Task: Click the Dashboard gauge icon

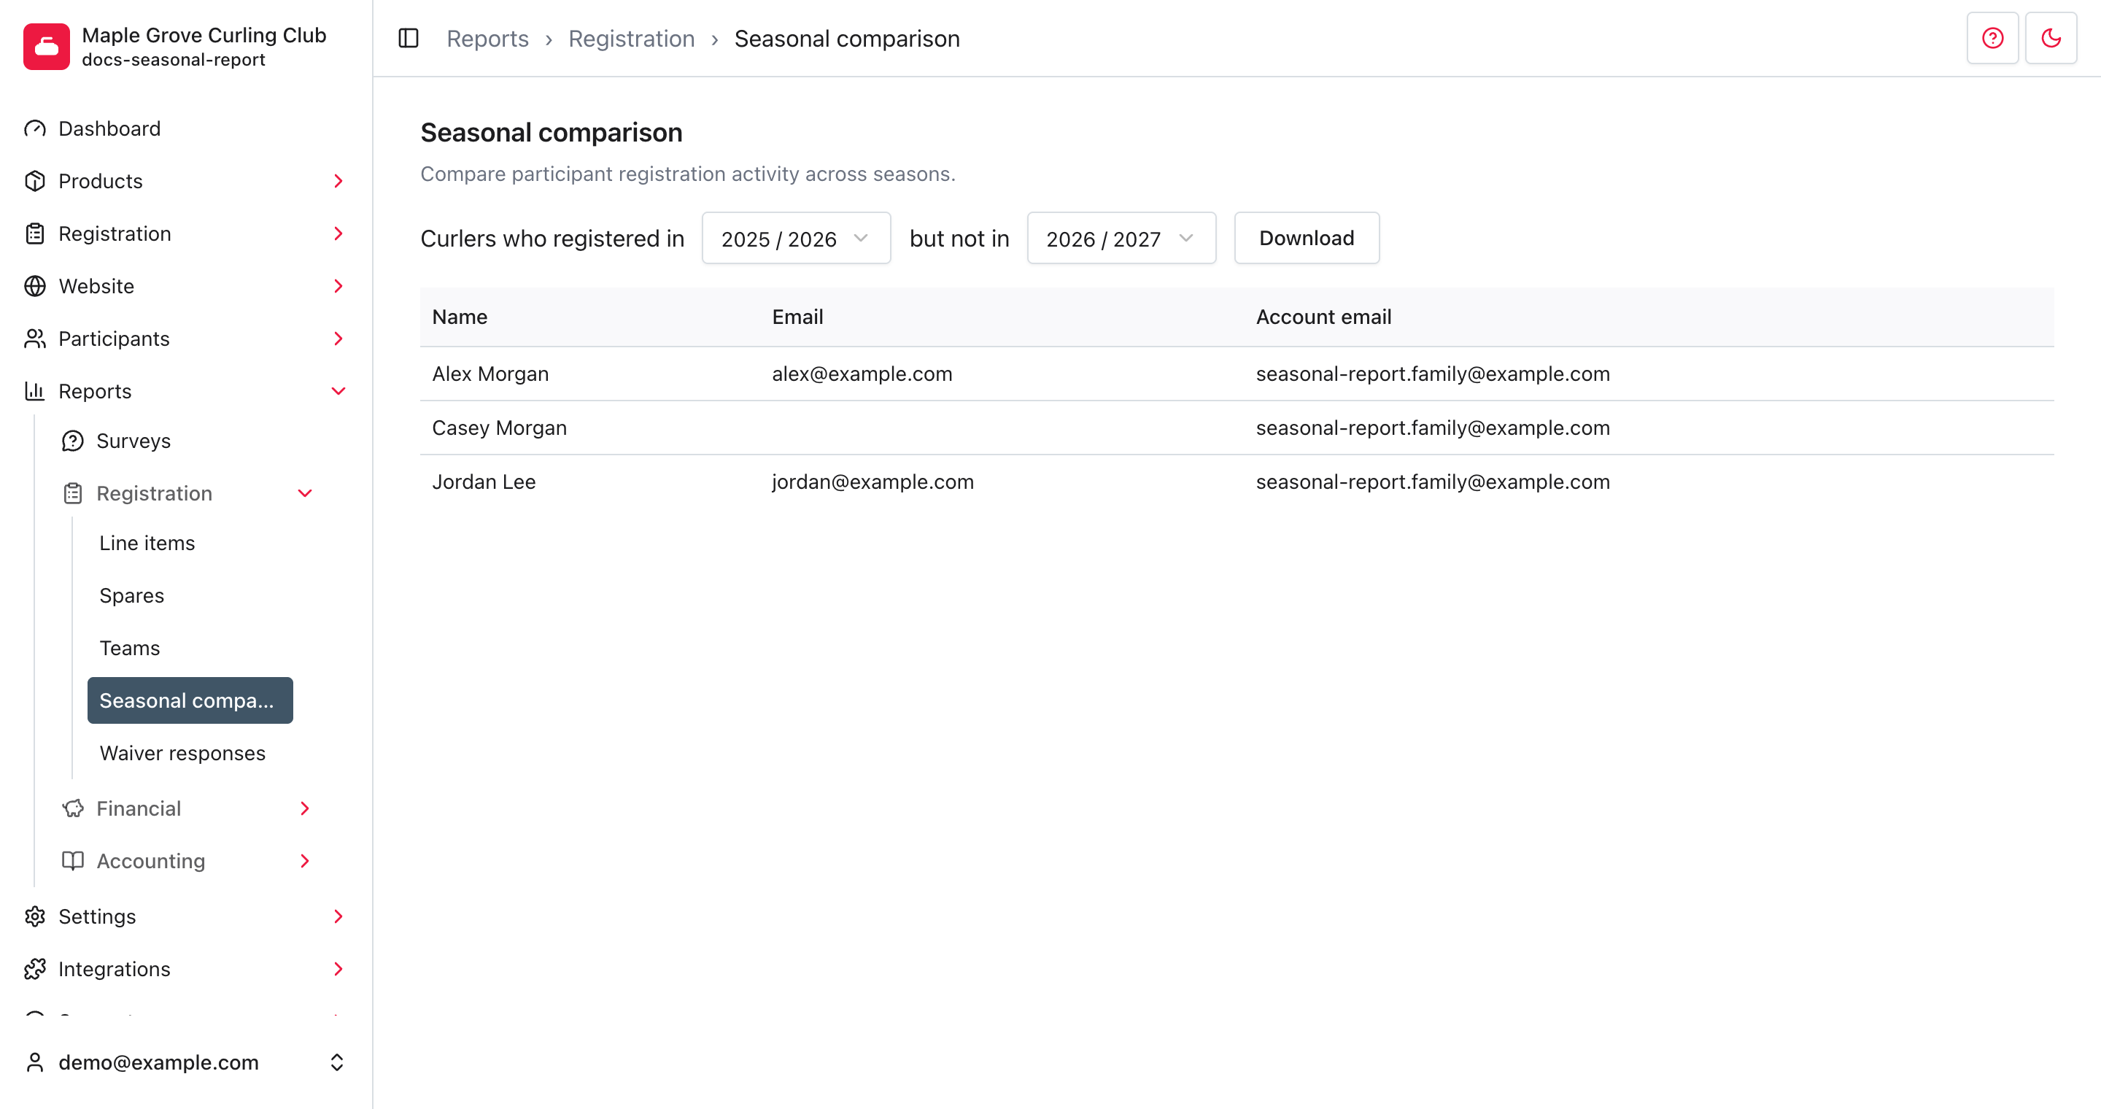Action: coord(35,129)
